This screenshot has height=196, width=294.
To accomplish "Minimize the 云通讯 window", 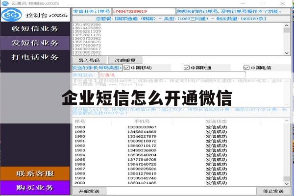I will [243, 3].
